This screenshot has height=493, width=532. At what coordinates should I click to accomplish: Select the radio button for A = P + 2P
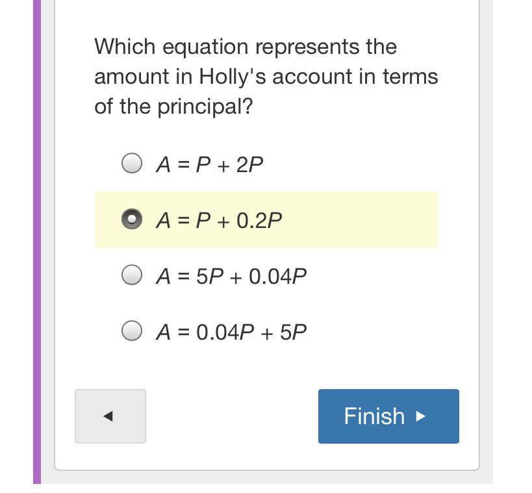coord(132,164)
